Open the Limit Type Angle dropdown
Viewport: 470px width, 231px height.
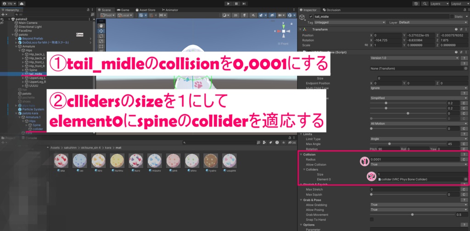(419, 139)
